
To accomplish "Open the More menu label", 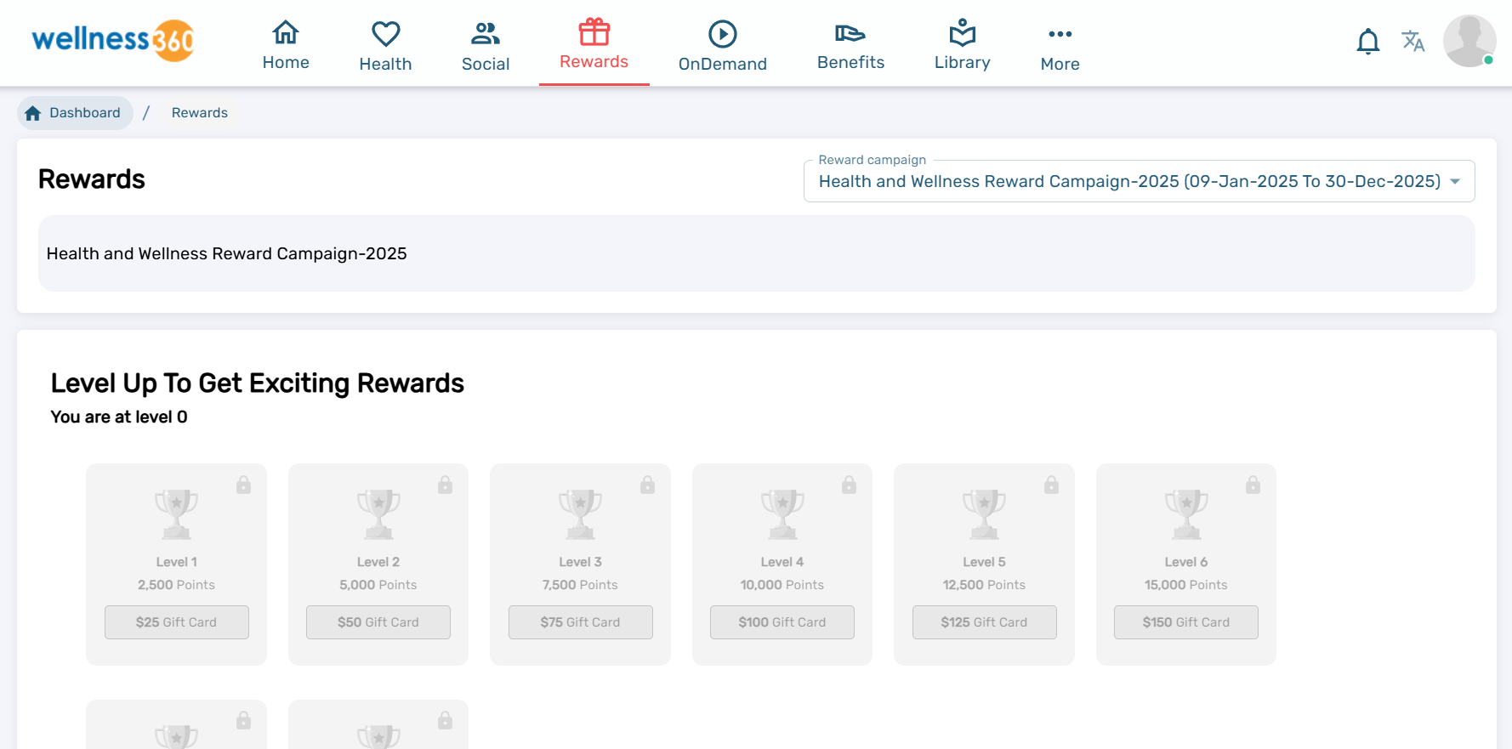I will (x=1060, y=64).
